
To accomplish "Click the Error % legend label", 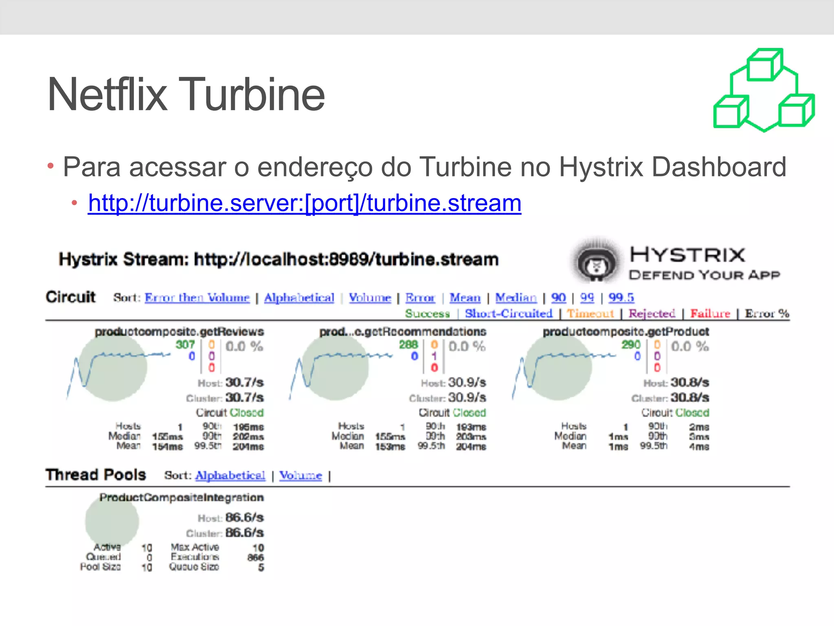I will pyautogui.click(x=767, y=313).
